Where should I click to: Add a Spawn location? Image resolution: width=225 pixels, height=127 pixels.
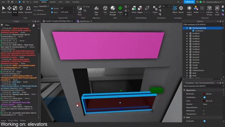coord(181,10)
